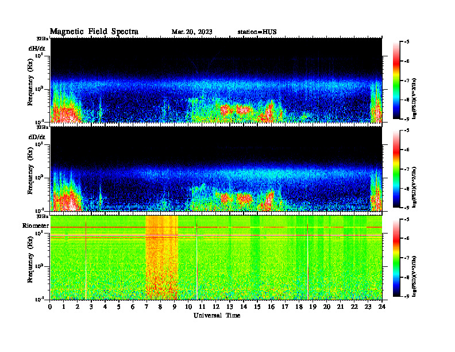Click the "Riometer" panel label

36,225
